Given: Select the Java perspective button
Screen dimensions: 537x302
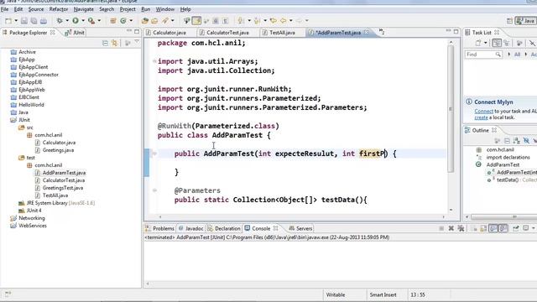Looking at the screenshot, I should point(526,21).
